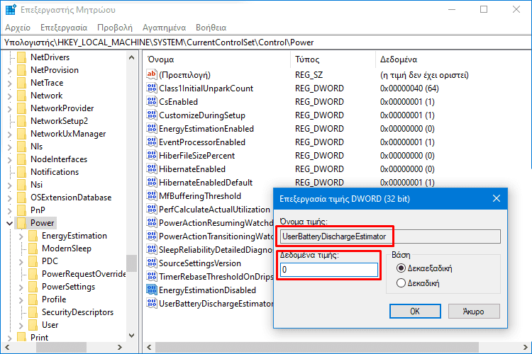Expand the Print key

click(x=9, y=338)
